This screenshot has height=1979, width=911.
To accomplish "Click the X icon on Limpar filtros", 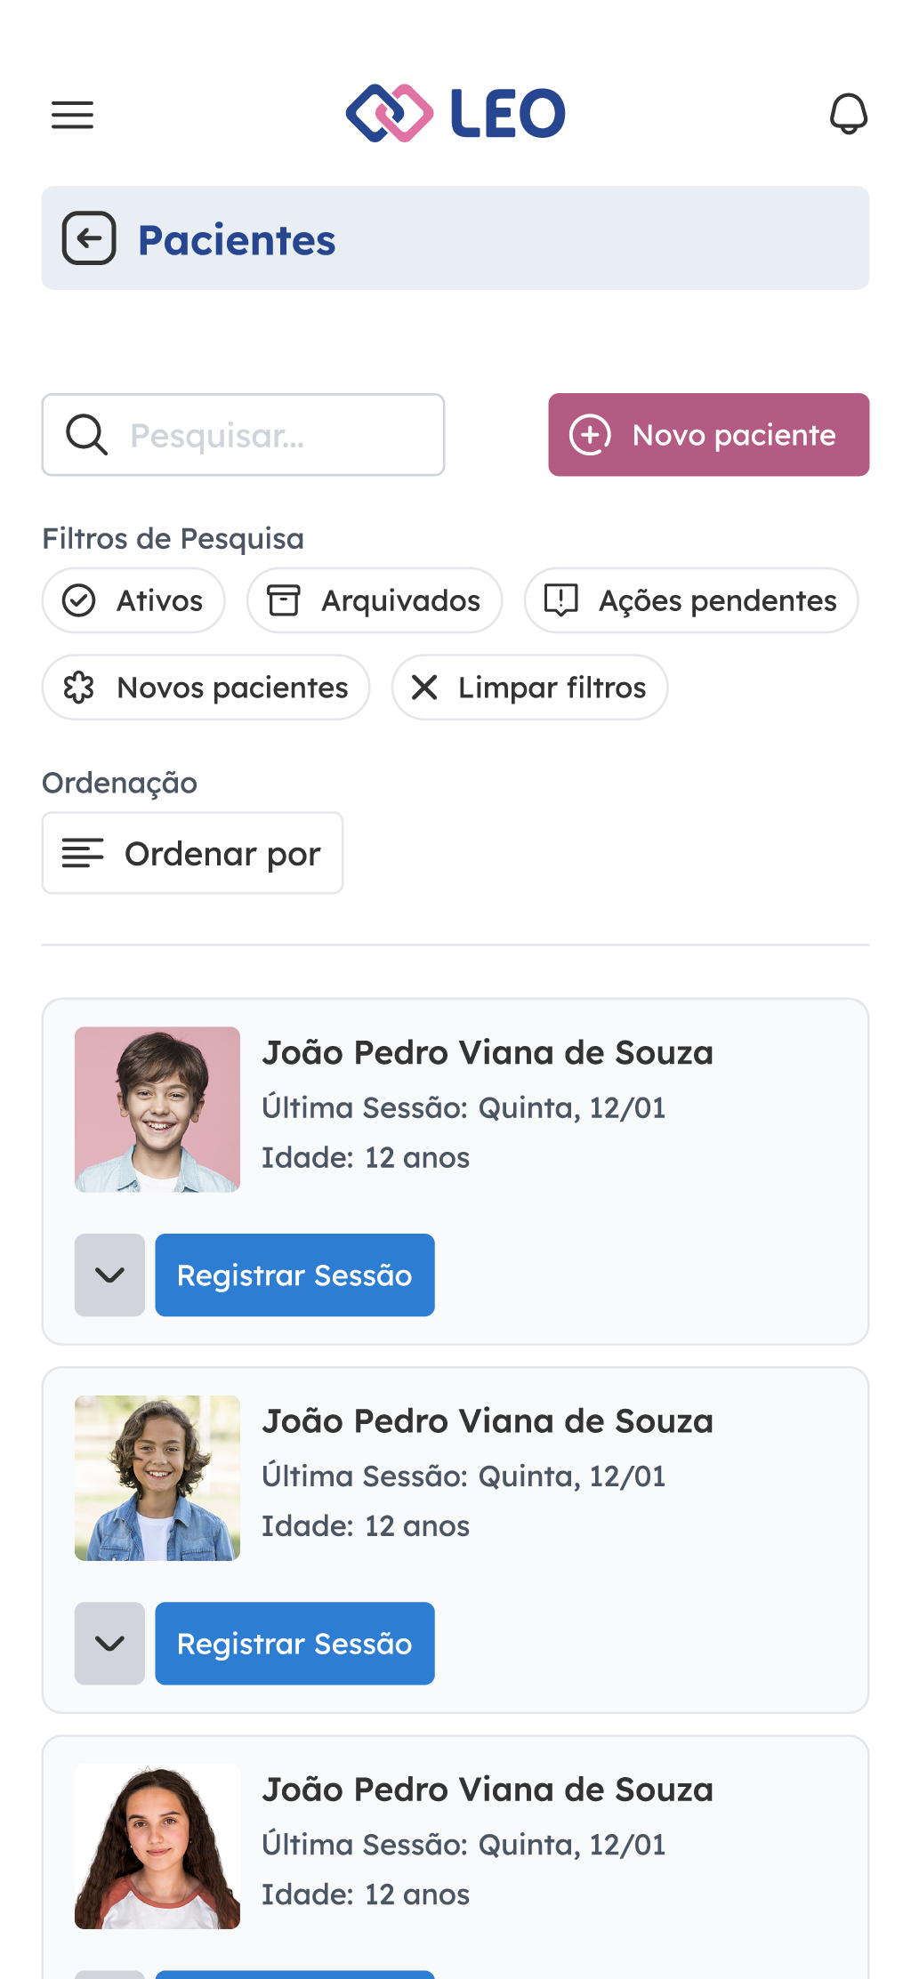I will pos(425,688).
